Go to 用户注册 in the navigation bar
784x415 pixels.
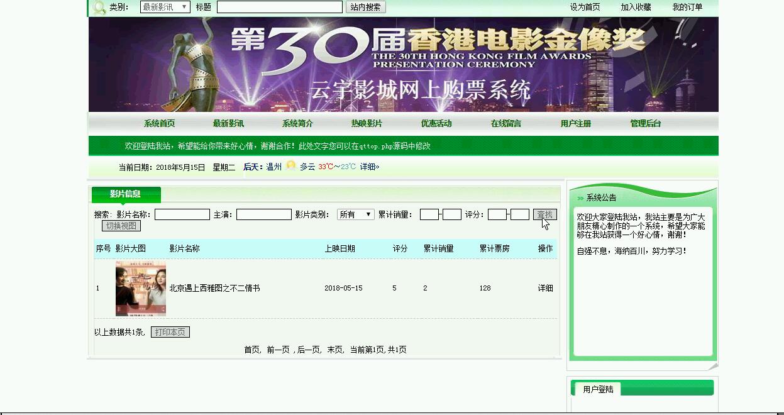point(576,123)
